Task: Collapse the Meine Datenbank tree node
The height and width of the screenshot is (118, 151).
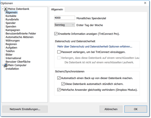Action: [x=3, y=9]
